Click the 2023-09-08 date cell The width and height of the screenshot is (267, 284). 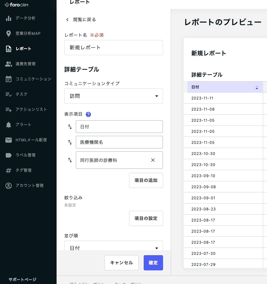coord(223,187)
